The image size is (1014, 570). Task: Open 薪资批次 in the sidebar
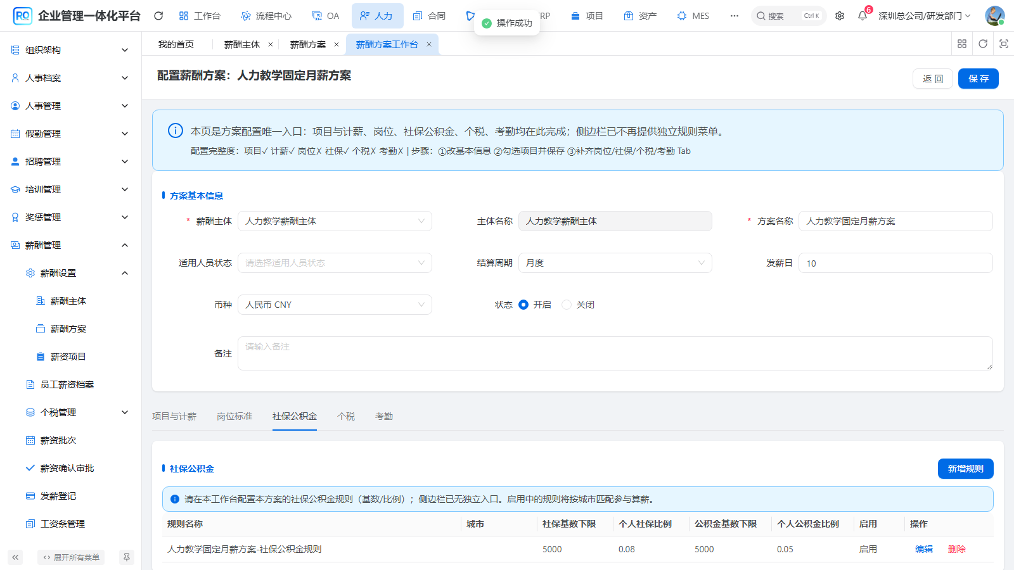[x=58, y=440]
